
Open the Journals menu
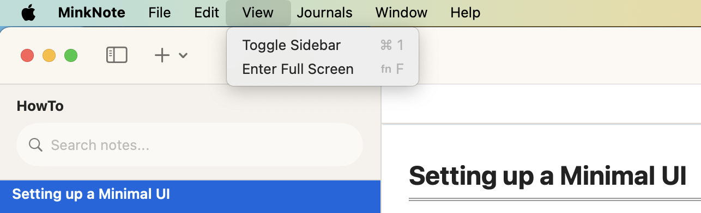[x=325, y=12]
